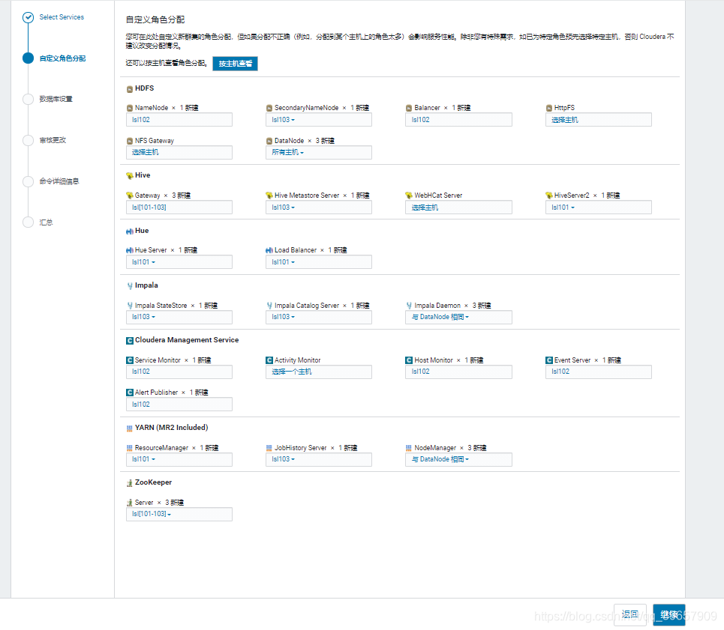
Task: Click the 继续 continue button
Action: point(669,615)
